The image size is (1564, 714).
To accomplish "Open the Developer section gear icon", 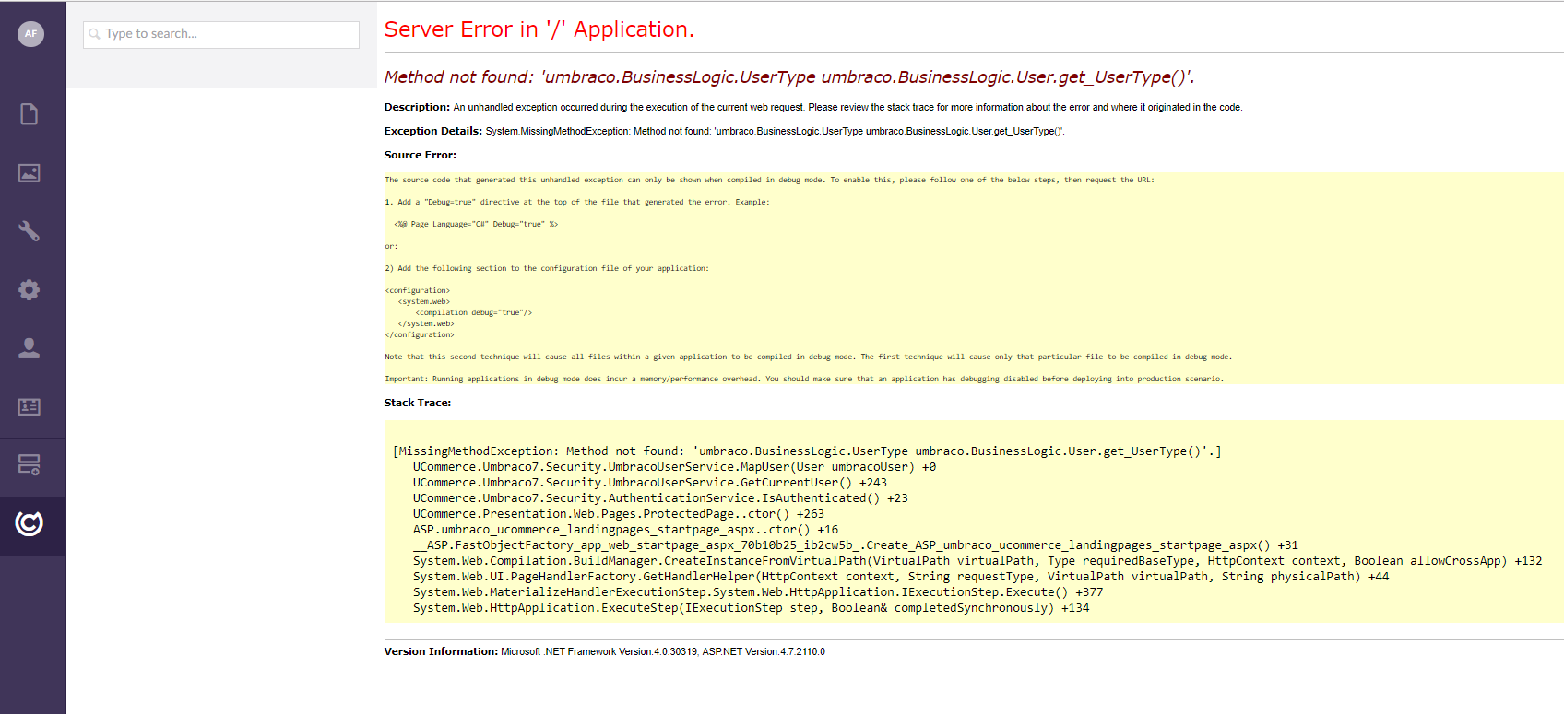I will point(30,290).
